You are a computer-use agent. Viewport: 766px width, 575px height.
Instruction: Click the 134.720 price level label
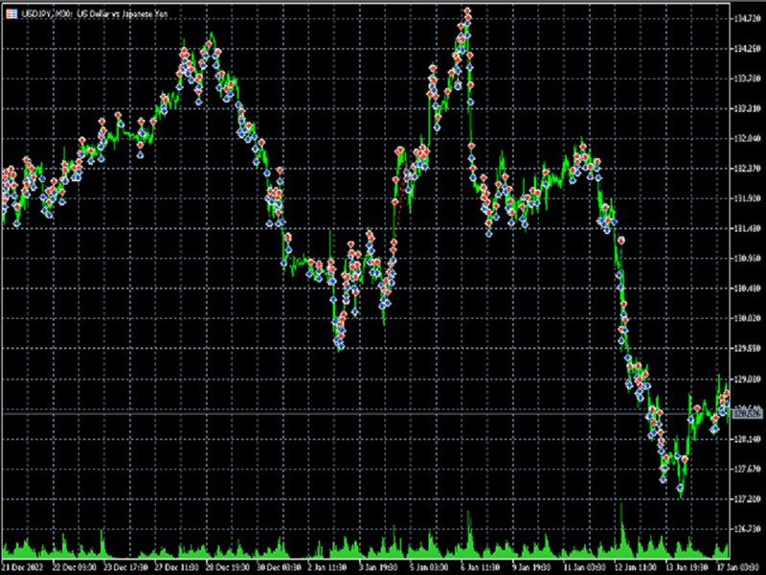pos(748,18)
